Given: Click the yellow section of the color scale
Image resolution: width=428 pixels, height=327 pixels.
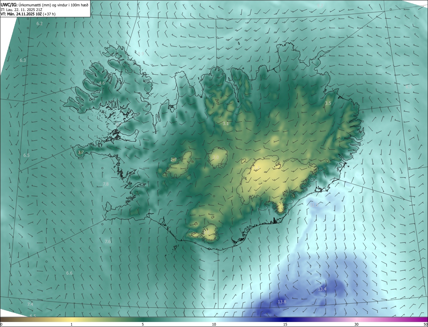Looking at the screenshot, I should point(72,320).
